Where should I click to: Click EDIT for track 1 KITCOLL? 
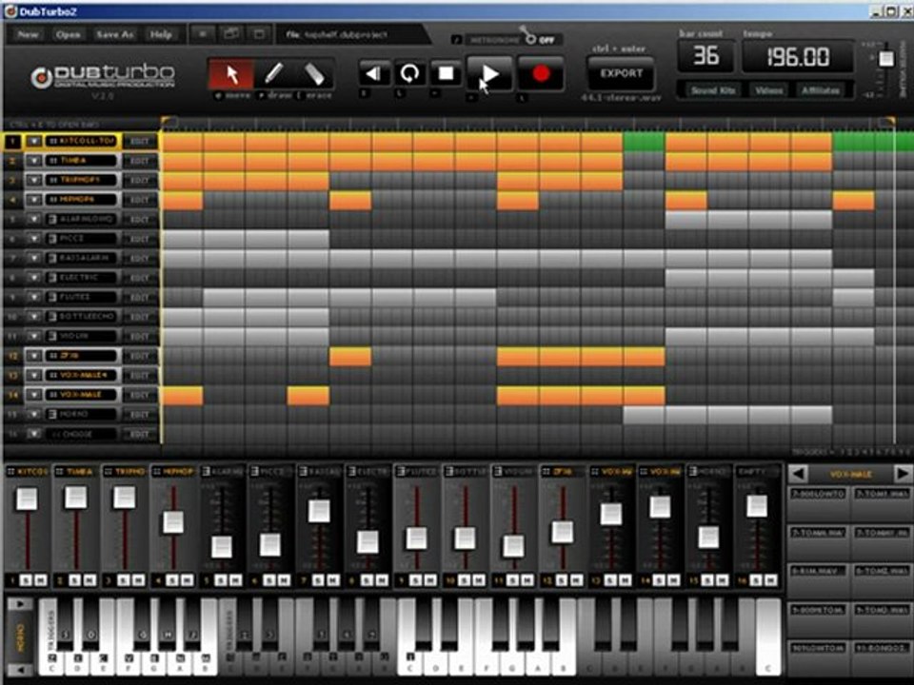pyautogui.click(x=140, y=141)
